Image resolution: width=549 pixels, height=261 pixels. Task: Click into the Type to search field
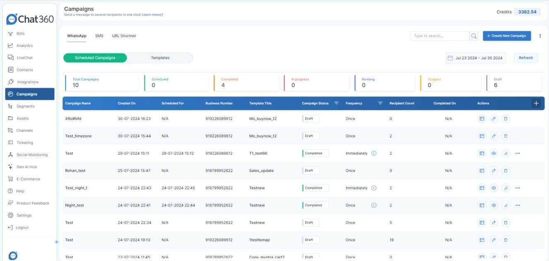(x=440, y=36)
